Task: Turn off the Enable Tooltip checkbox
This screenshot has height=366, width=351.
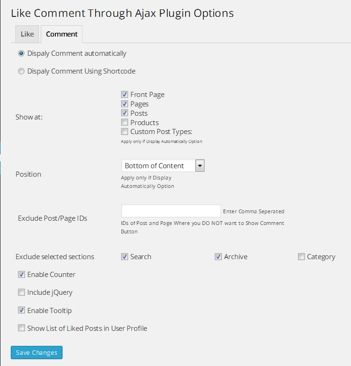Action: [22, 310]
